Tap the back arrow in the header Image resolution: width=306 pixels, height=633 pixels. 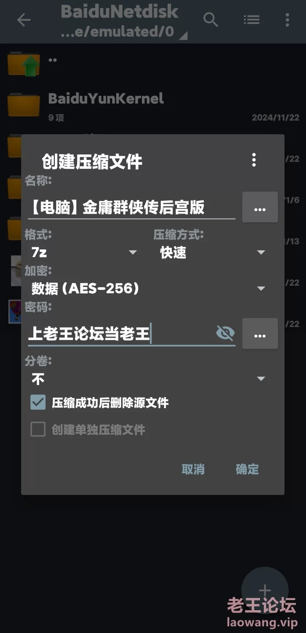[24, 20]
